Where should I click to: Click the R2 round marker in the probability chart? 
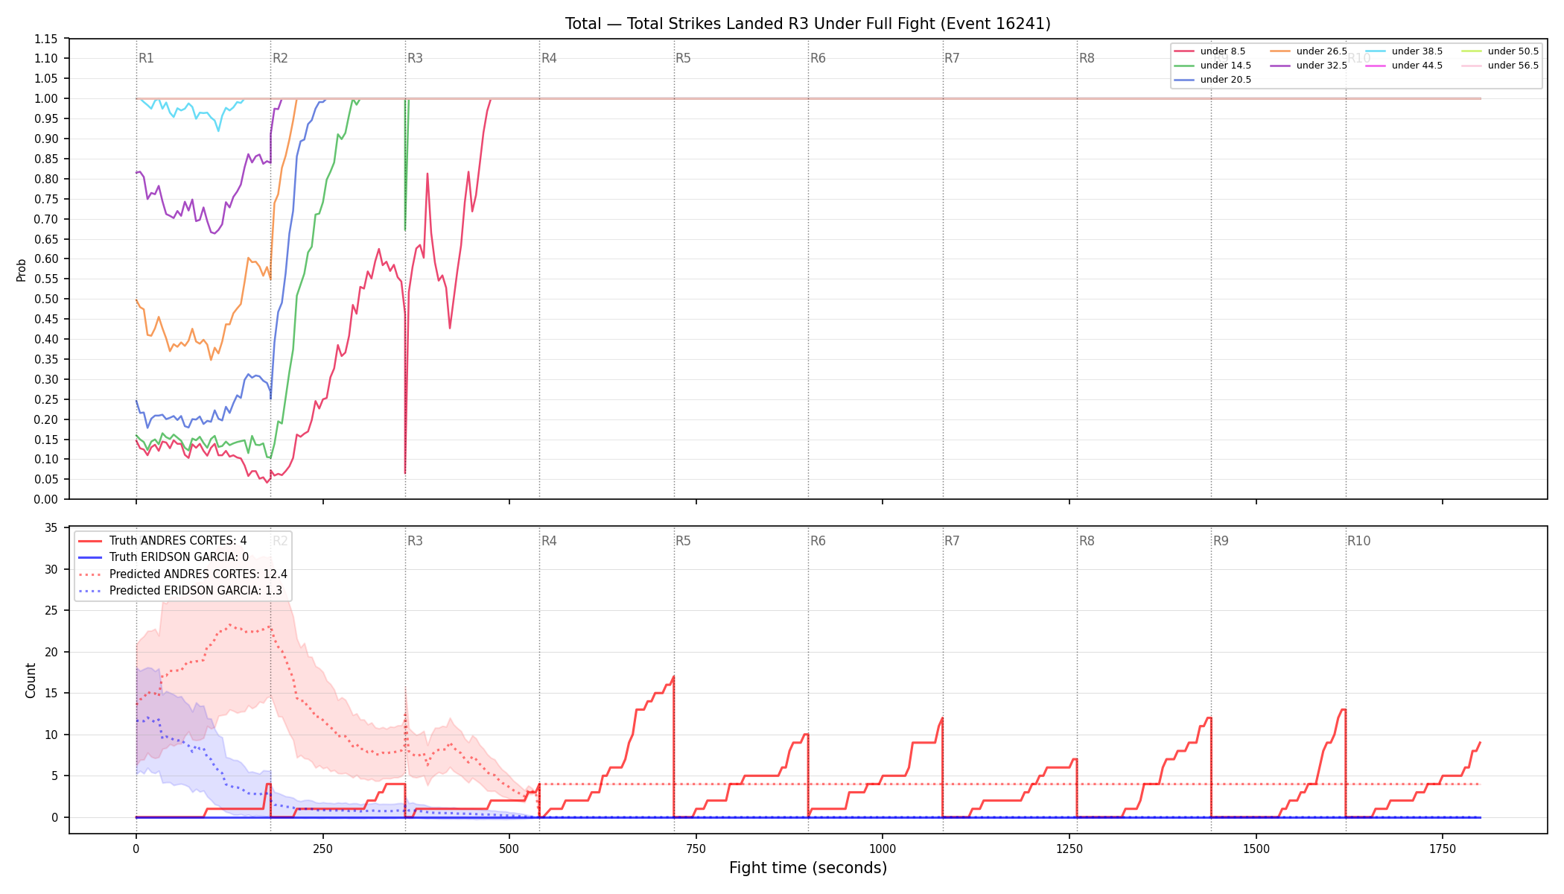pos(280,58)
